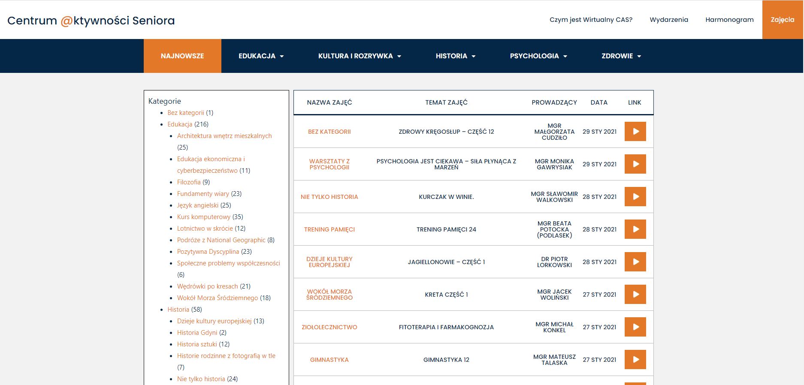Play the Gimnastyka 12 class video
The height and width of the screenshot is (385, 804).
click(x=635, y=360)
